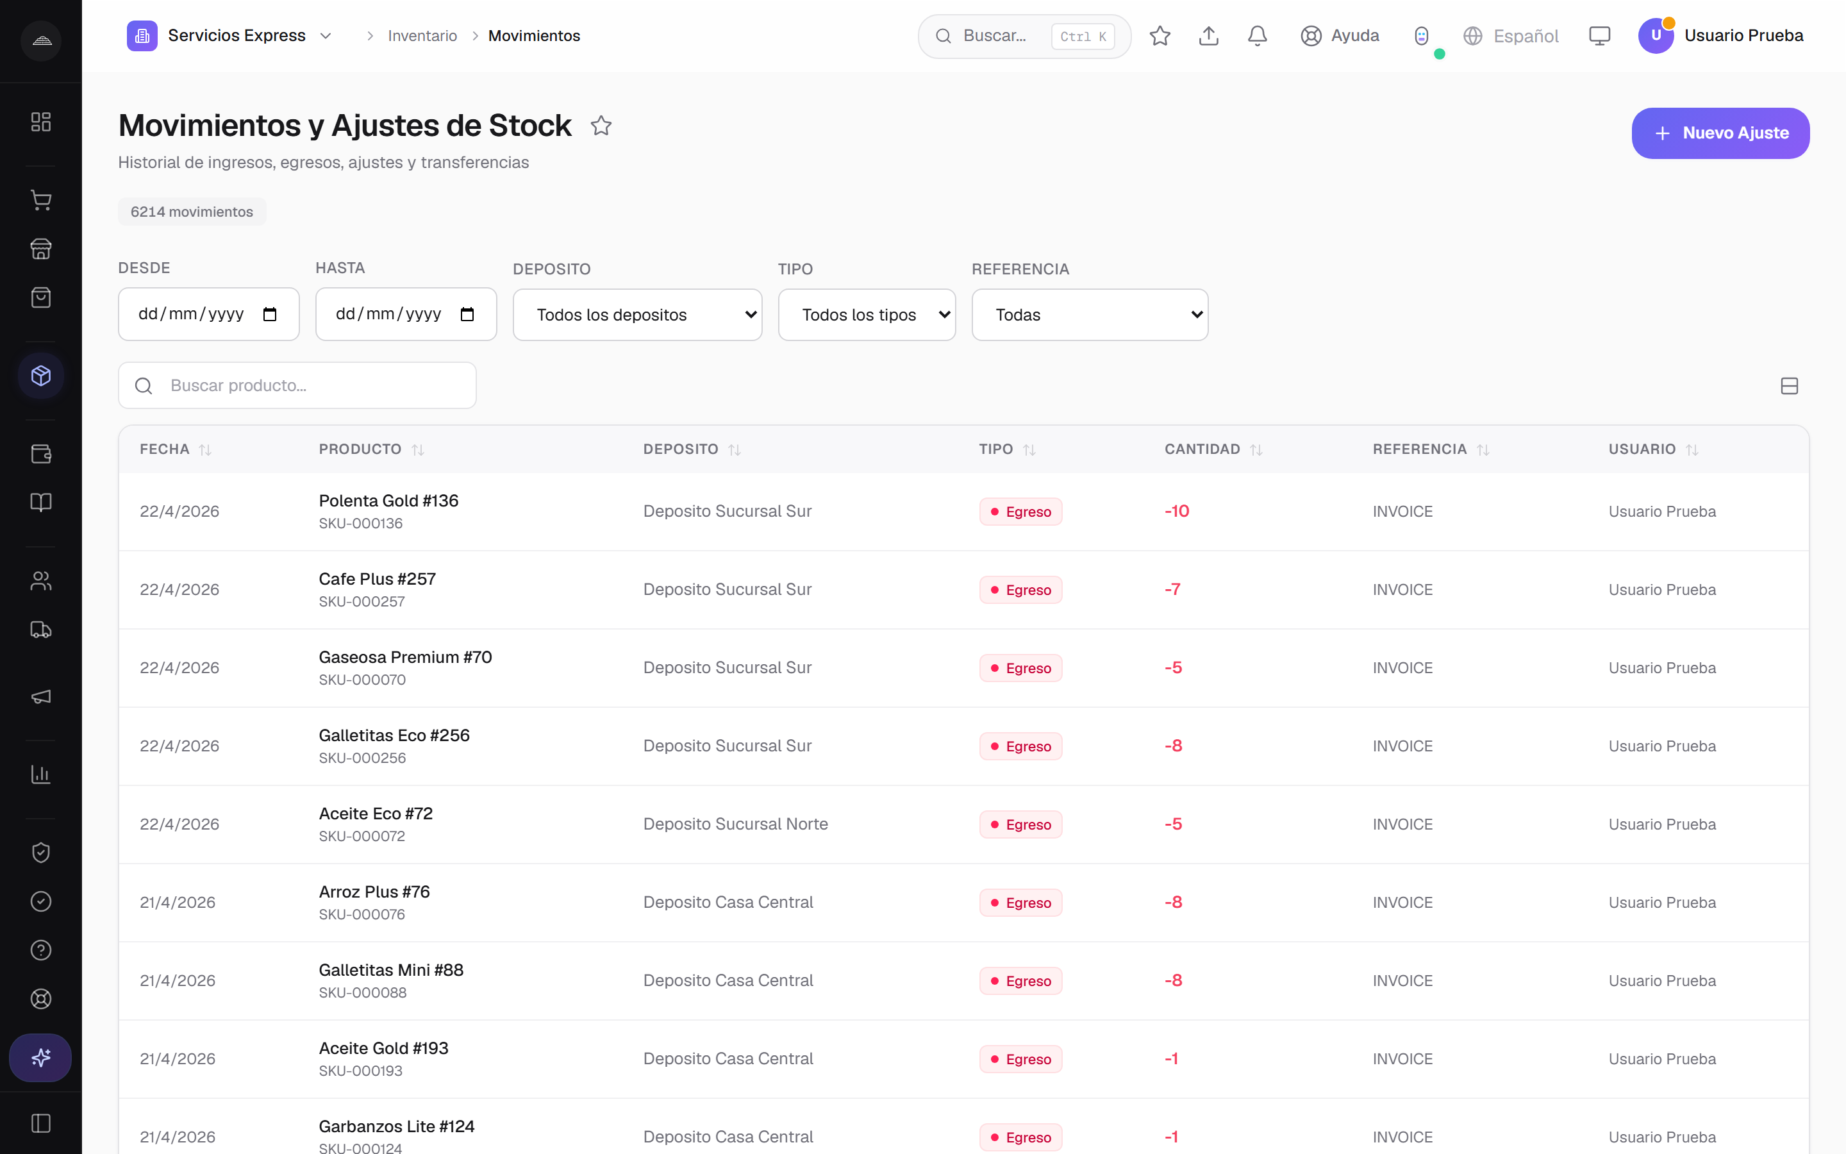This screenshot has width=1846, height=1154.
Task: Click the assistant bot icon in top bar
Action: [1421, 36]
